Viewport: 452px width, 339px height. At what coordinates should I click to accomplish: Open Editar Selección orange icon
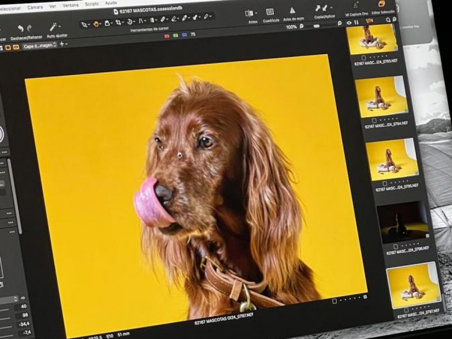point(382,4)
